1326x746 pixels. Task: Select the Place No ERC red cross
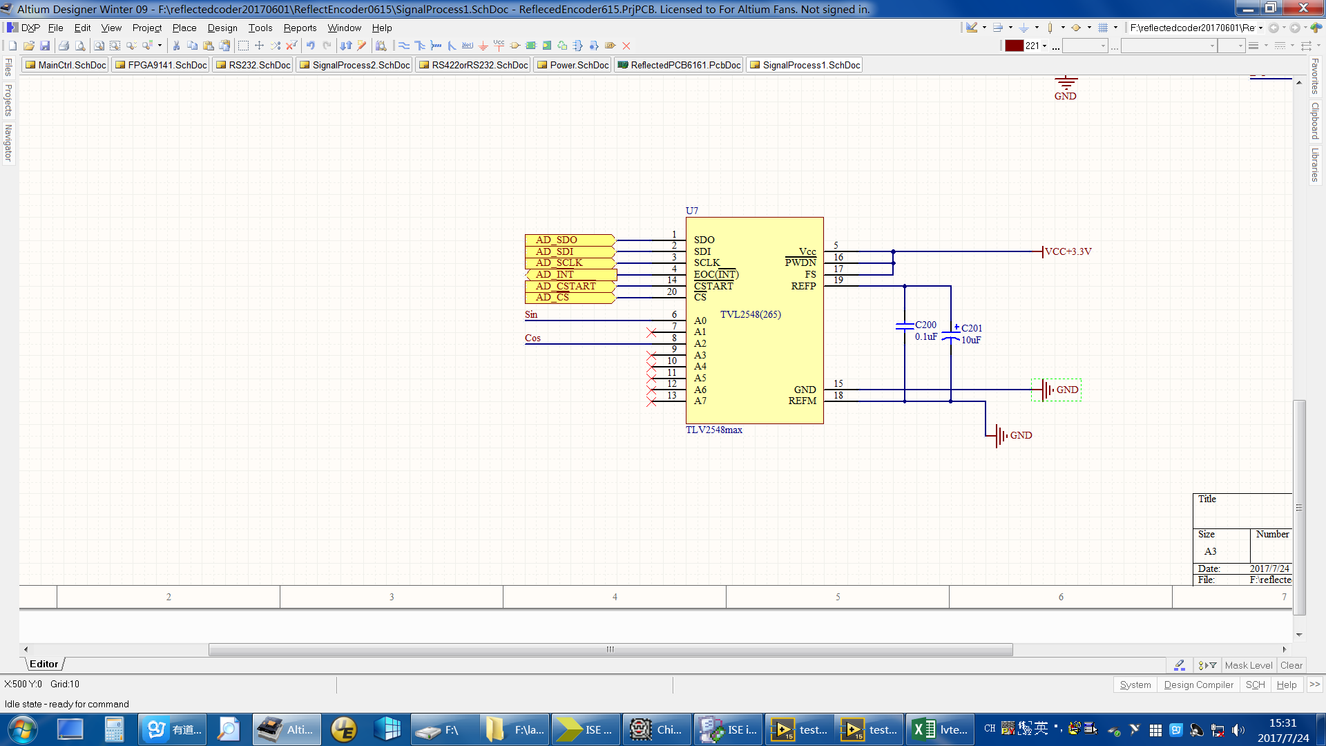pos(626,46)
